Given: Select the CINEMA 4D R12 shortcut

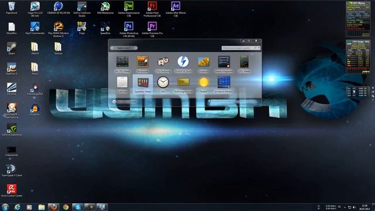Looking at the screenshot, I should (x=59, y=8).
